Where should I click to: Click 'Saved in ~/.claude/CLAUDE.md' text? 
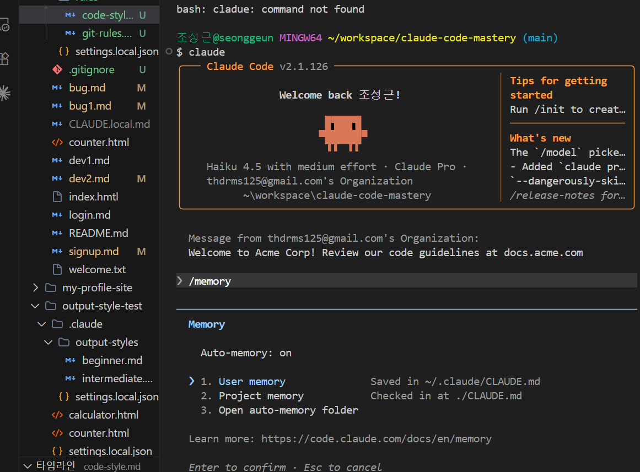coord(455,382)
